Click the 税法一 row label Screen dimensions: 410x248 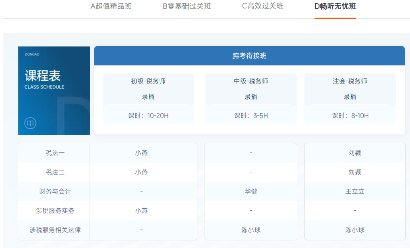(x=55, y=153)
